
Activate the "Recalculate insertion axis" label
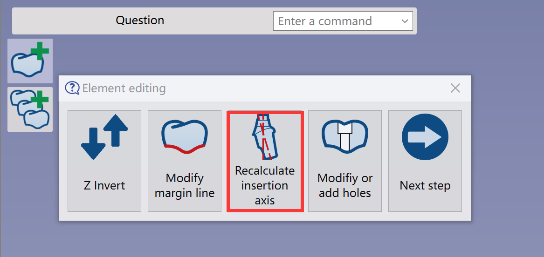click(x=265, y=186)
